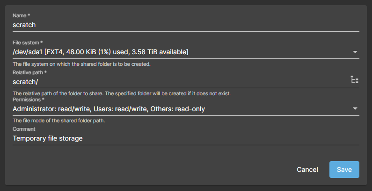Click the file mode hint text
The image size is (372, 191).
pos(58,120)
